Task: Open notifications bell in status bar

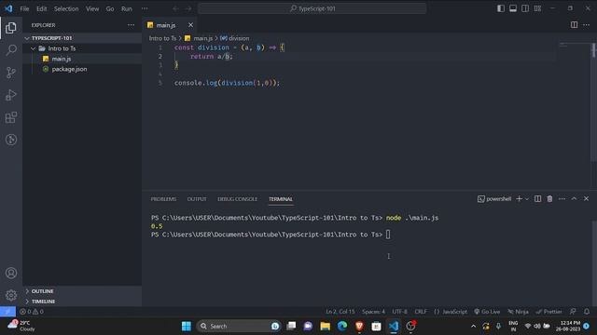Action: (x=587, y=312)
